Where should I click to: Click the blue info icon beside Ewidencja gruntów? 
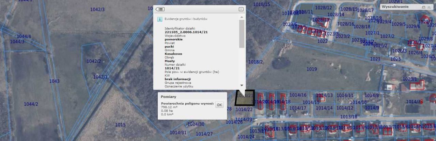pyautogui.click(x=159, y=19)
